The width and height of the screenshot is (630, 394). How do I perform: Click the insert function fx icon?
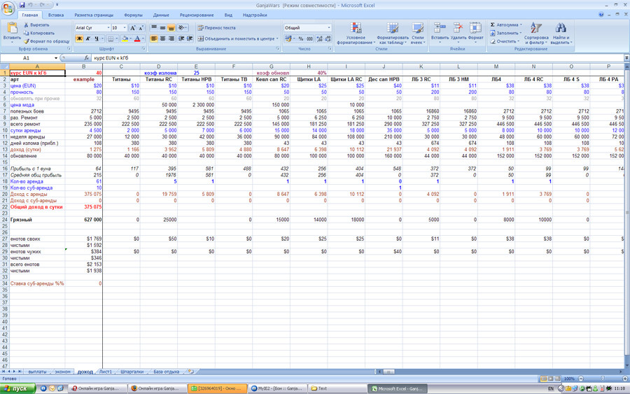(x=86, y=58)
